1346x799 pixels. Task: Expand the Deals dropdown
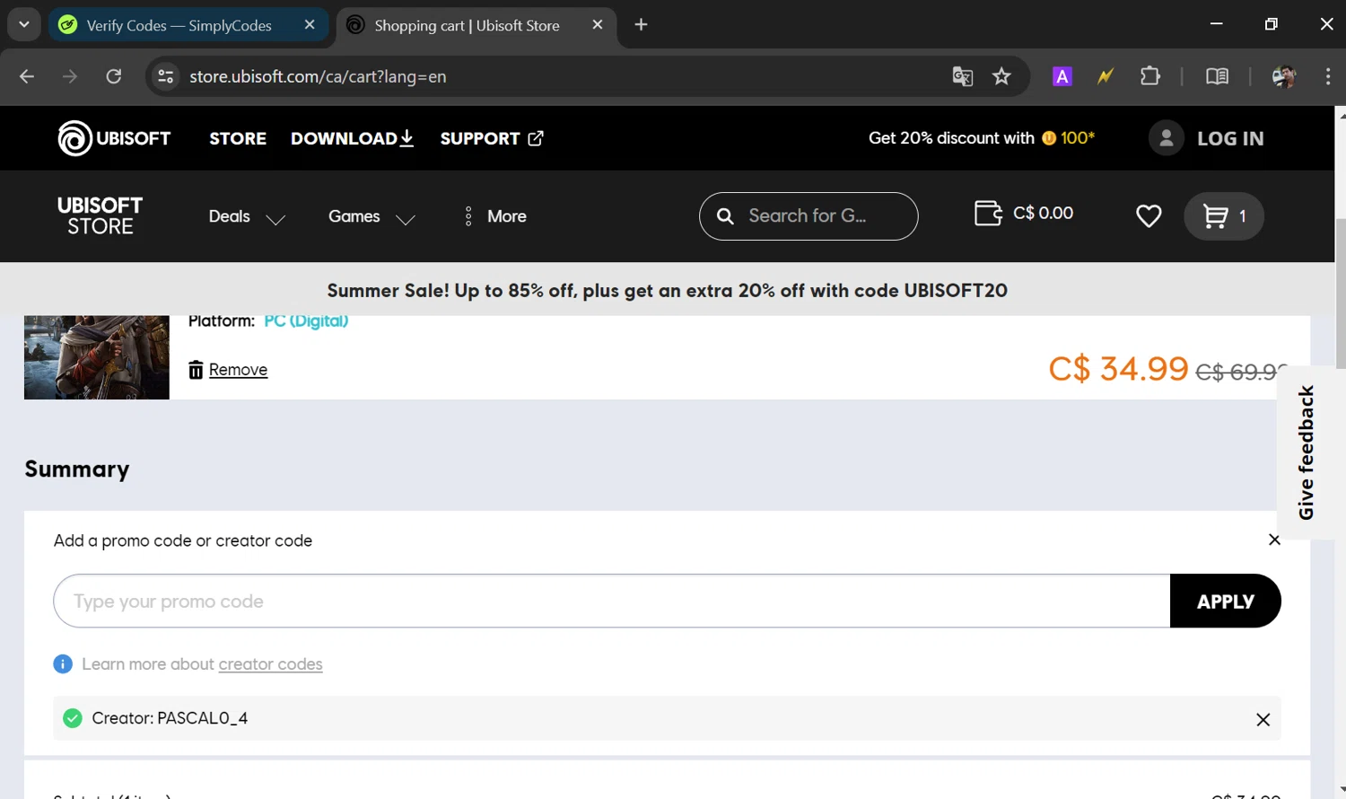point(247,217)
